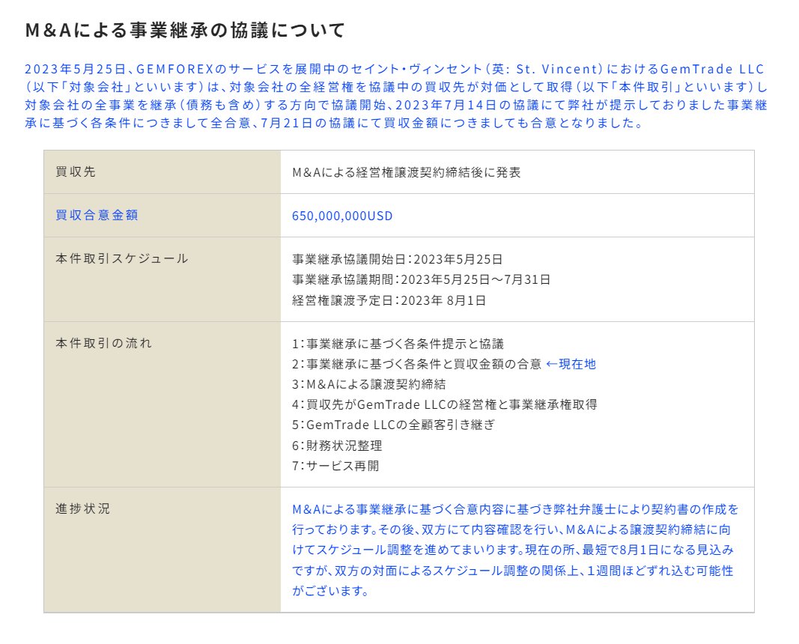Click step '5：GemTrade LLCの全顧客引き継ぎ'

393,425
